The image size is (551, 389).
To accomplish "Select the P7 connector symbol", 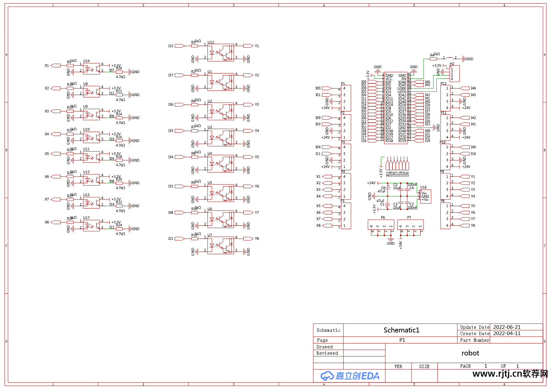I will pos(410,225).
